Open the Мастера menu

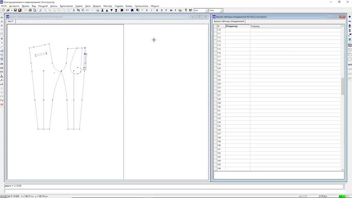pyautogui.click(x=108, y=6)
